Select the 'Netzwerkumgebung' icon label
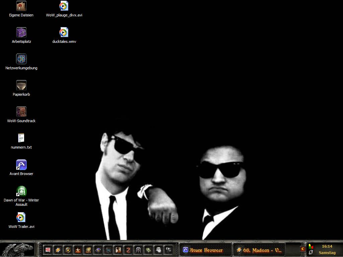 (21, 68)
